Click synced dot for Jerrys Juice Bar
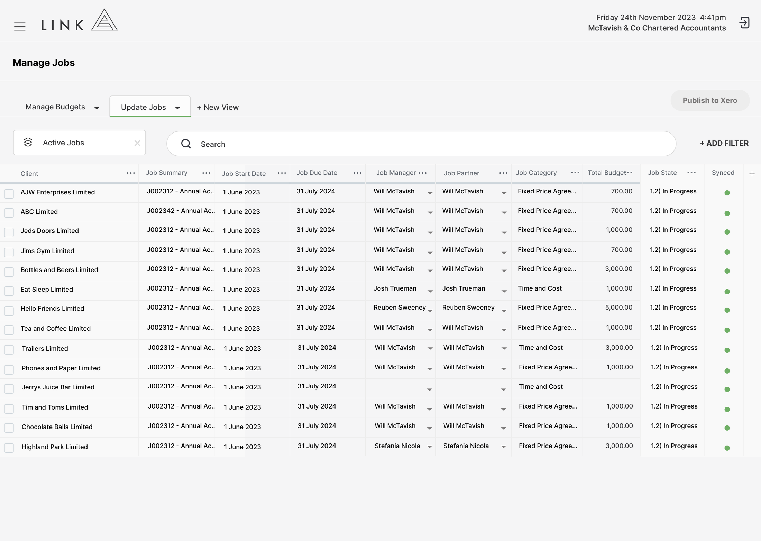The width and height of the screenshot is (761, 541). click(727, 389)
